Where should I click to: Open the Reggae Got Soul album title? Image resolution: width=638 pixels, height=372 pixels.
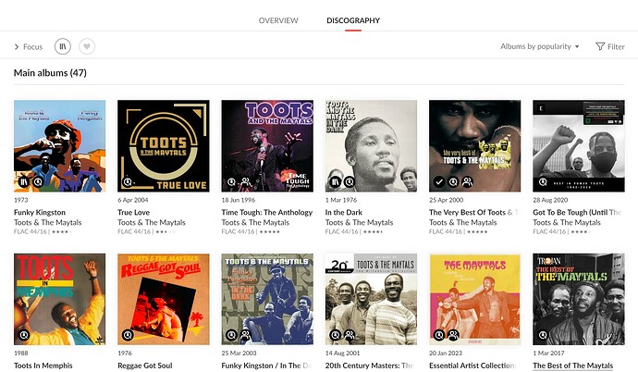(x=145, y=366)
